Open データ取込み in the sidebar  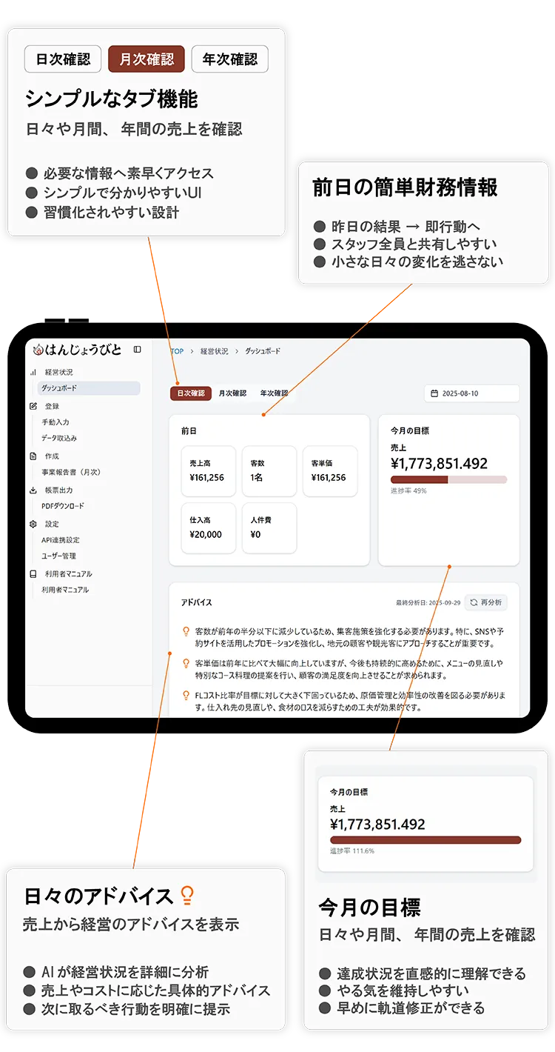click(59, 438)
